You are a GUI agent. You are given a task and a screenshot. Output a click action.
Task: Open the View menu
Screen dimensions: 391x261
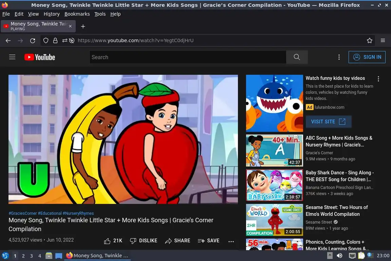[x=33, y=14]
